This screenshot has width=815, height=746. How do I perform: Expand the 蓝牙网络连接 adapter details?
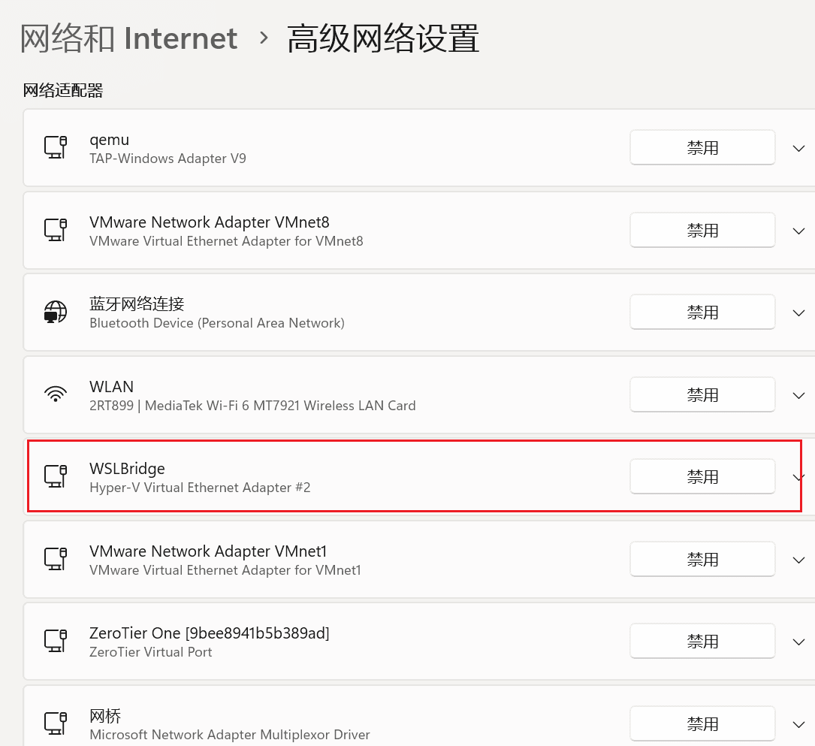click(798, 313)
